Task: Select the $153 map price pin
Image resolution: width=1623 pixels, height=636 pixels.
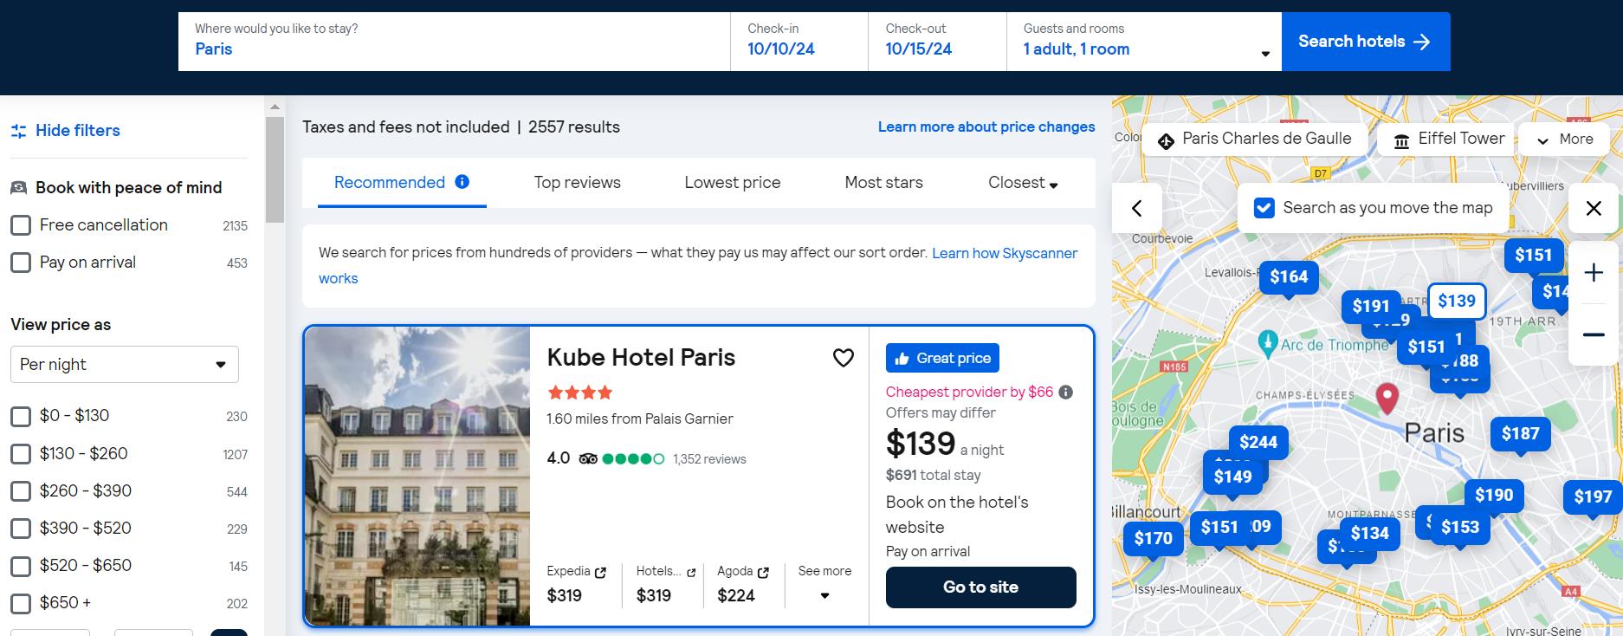Action: click(1460, 528)
